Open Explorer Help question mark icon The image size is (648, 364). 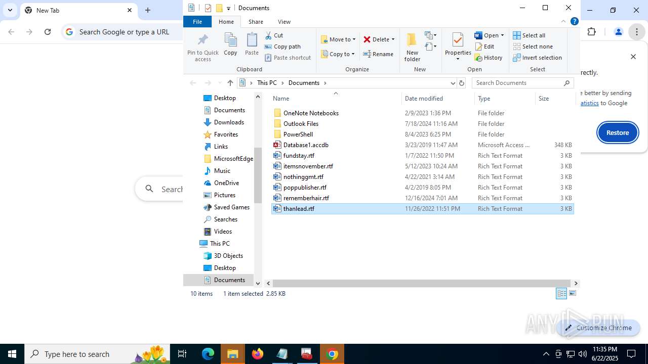(574, 21)
